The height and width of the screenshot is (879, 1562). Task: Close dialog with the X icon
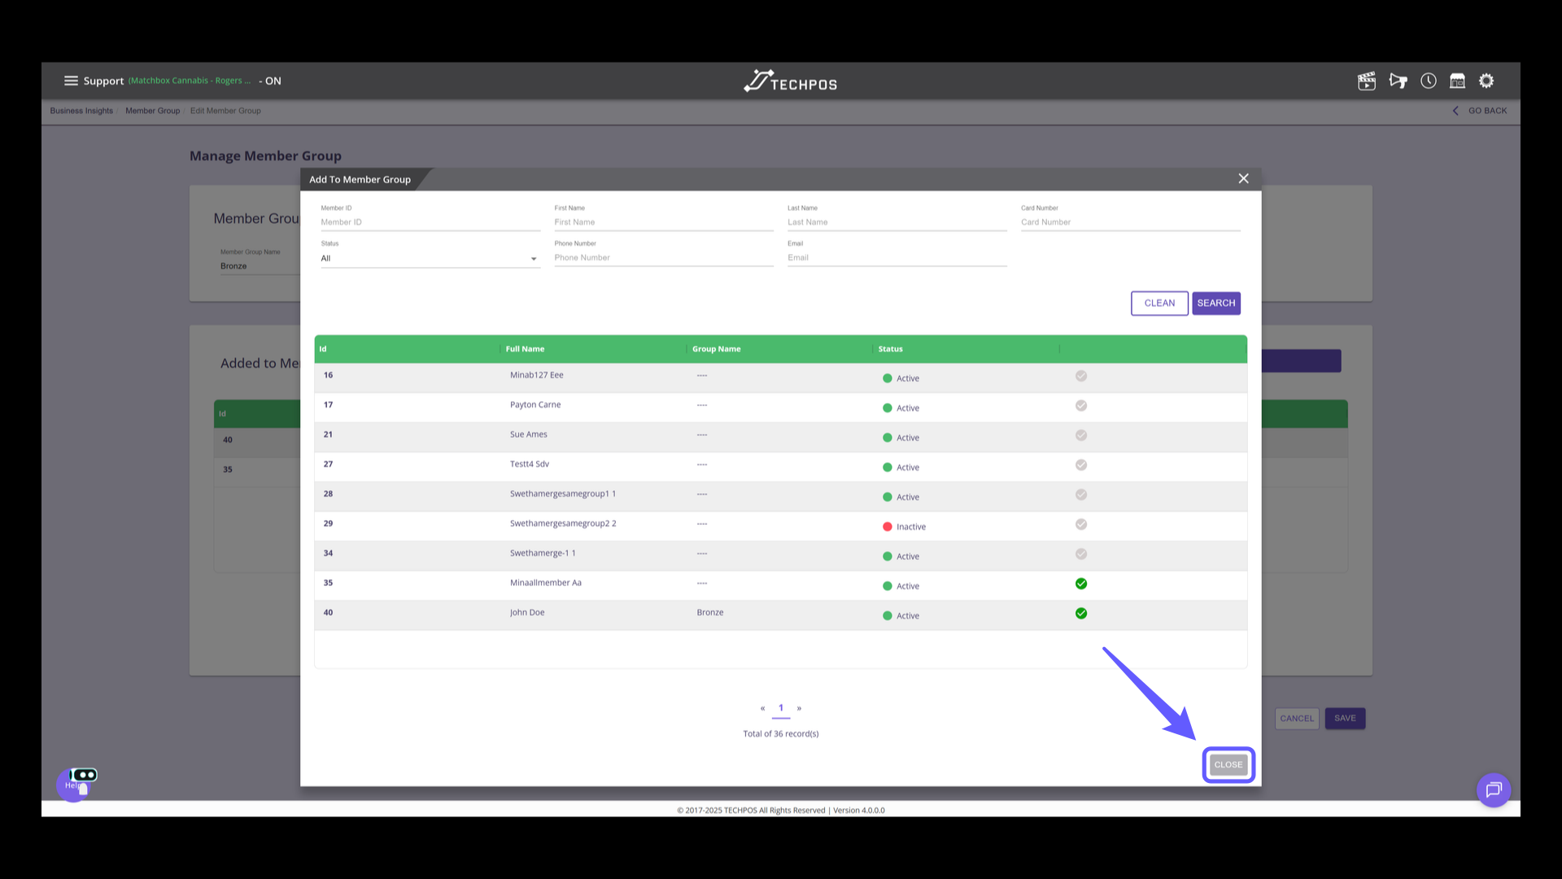tap(1243, 178)
